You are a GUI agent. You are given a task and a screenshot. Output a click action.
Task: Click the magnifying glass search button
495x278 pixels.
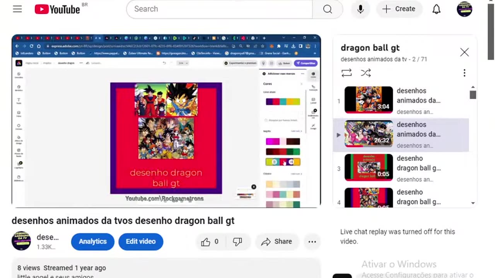click(328, 9)
